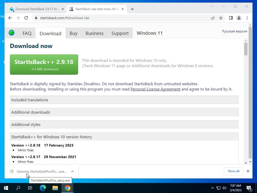Expand Included translations section
257x193 pixels.
124,100
